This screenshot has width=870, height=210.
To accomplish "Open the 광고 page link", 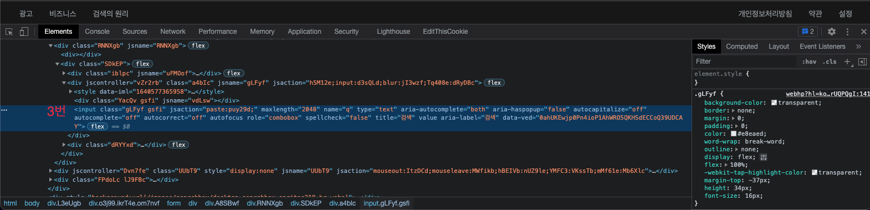I will (x=26, y=13).
